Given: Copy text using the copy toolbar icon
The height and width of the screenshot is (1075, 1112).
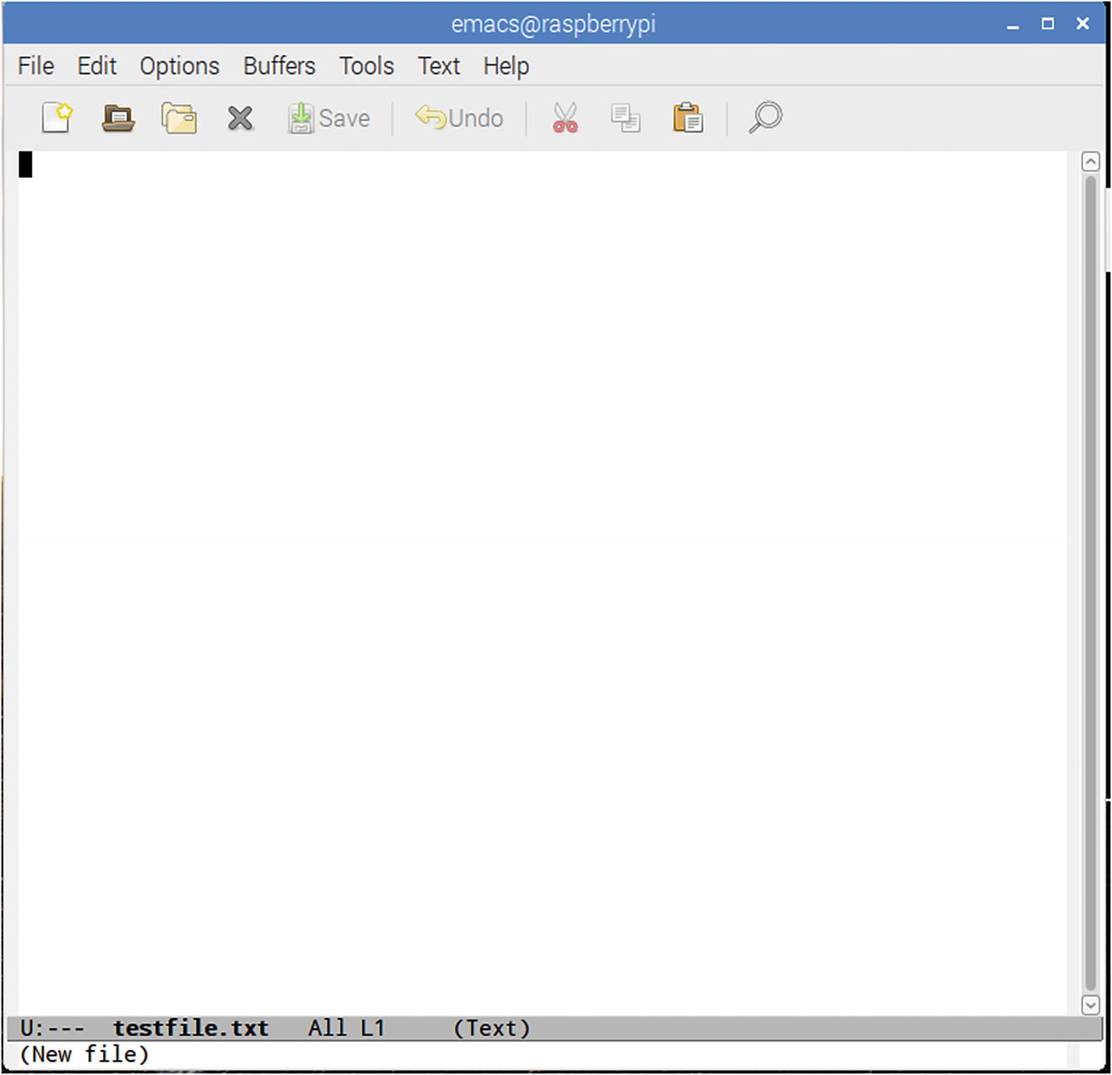Looking at the screenshot, I should coord(625,118).
